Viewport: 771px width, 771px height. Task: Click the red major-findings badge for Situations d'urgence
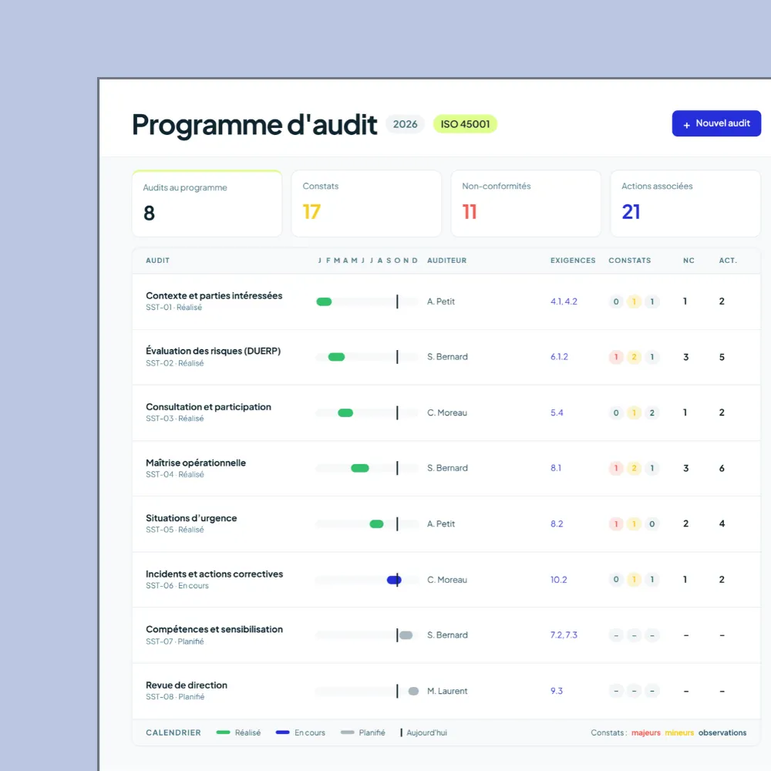pyautogui.click(x=616, y=524)
